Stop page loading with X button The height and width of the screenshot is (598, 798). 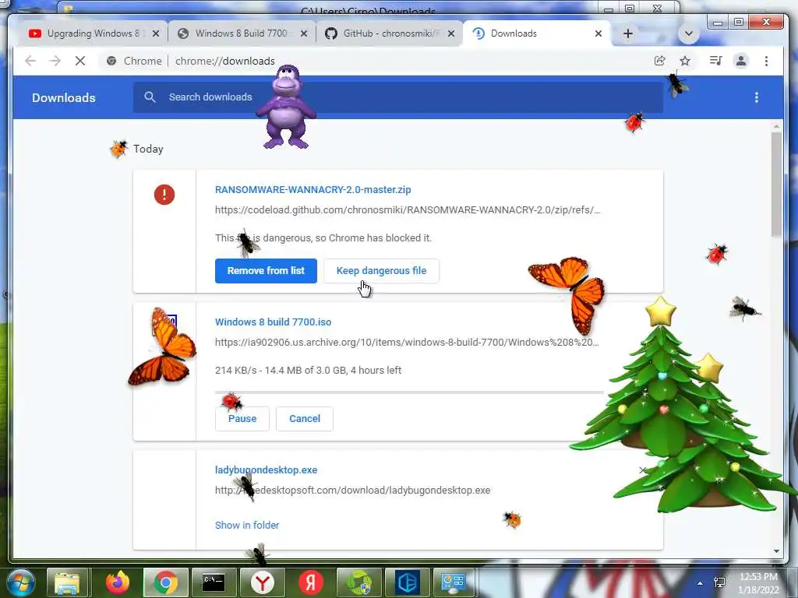click(x=80, y=61)
